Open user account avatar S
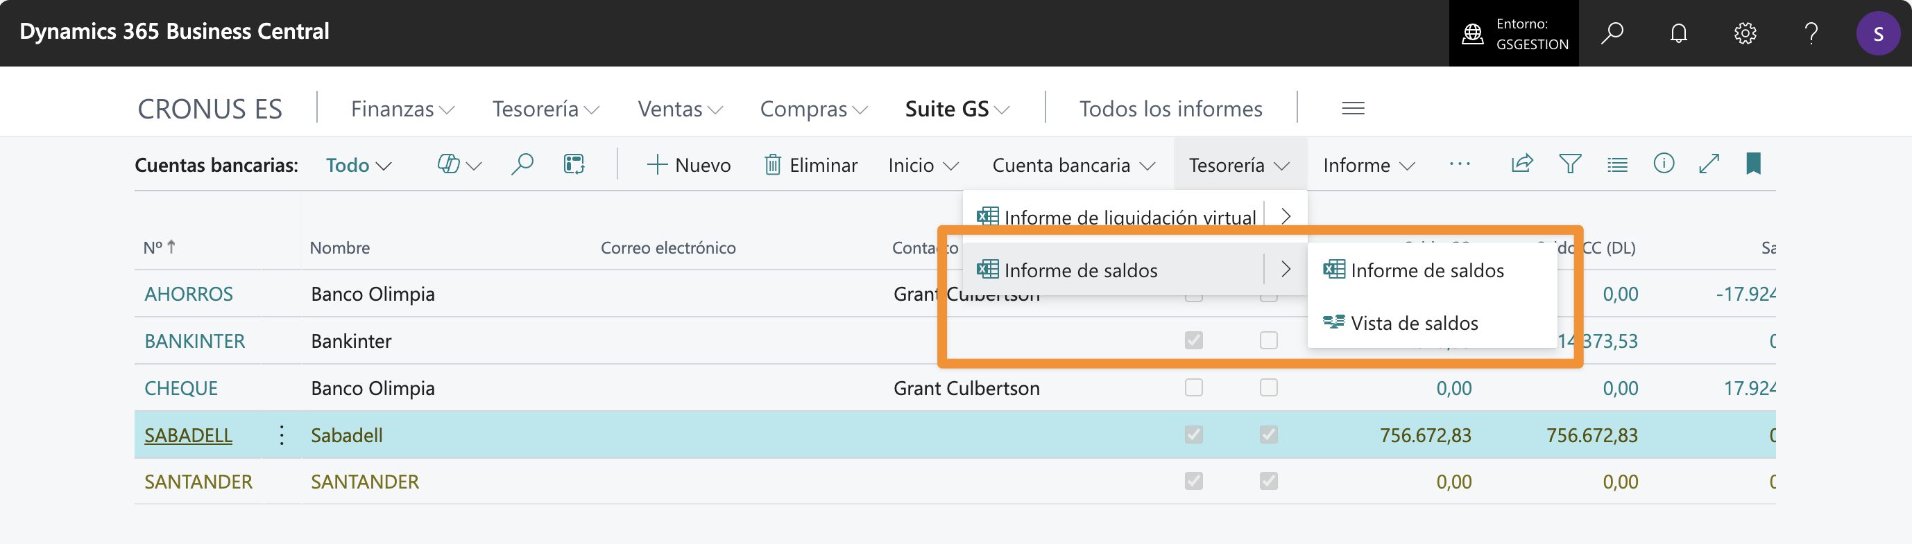Screen dimensions: 1912x544 1878,33
